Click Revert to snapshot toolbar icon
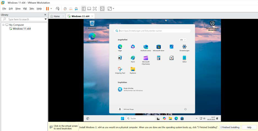The width and height of the screenshot is (258, 131). tap(70, 9)
